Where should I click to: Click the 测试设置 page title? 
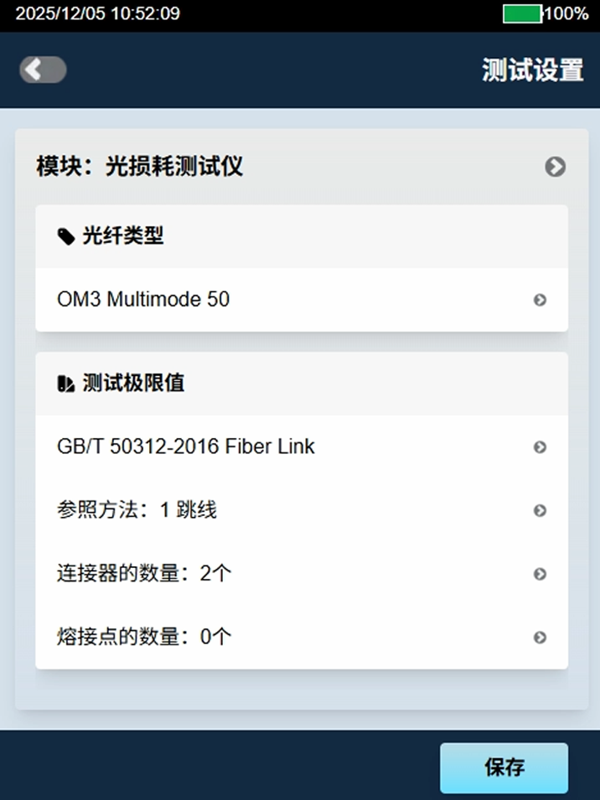click(532, 70)
